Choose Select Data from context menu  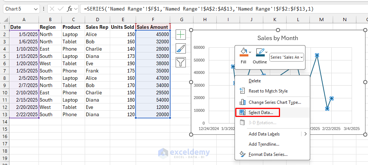261,113
